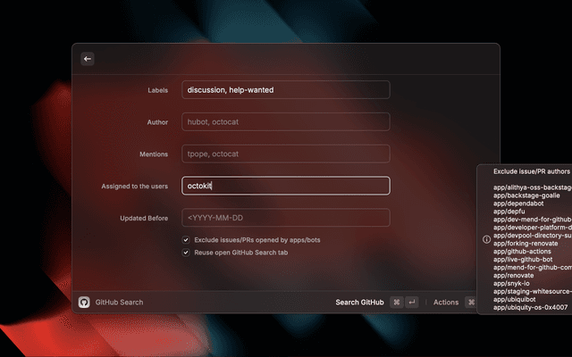Select the Mentions input field
The height and width of the screenshot is (357, 572).
(x=285, y=154)
